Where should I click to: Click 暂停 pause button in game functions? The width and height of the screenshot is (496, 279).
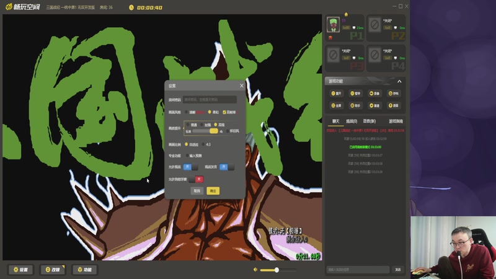(355, 94)
